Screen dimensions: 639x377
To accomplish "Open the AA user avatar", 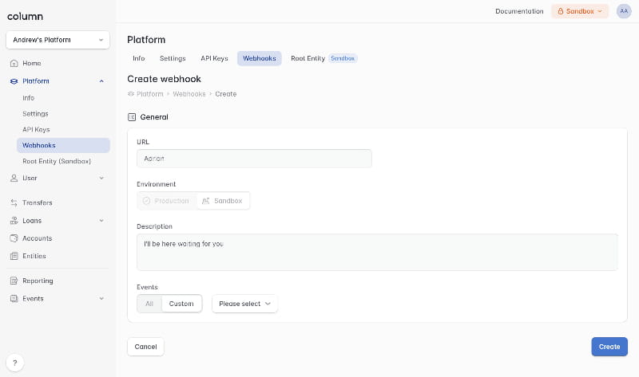I will coord(624,11).
